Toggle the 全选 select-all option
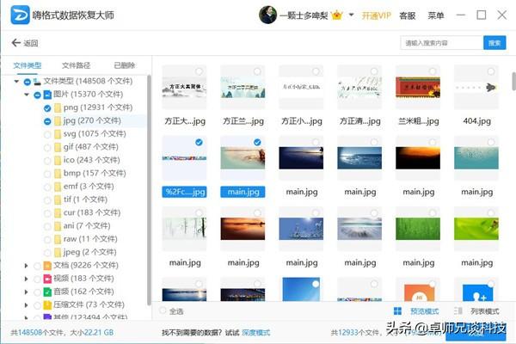 (163, 310)
